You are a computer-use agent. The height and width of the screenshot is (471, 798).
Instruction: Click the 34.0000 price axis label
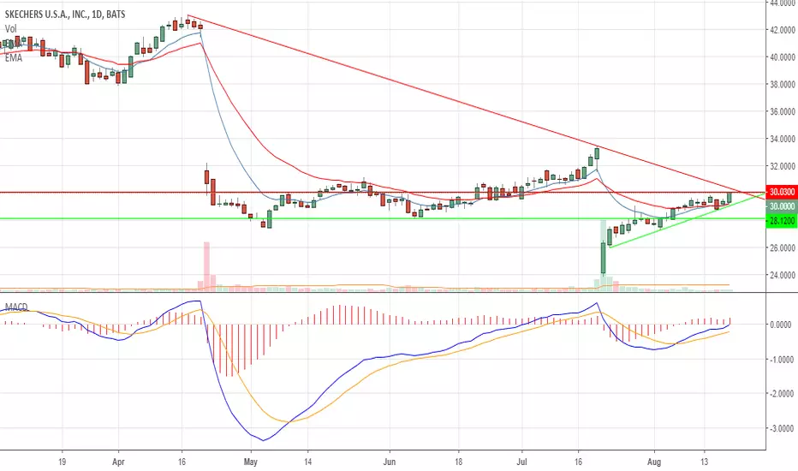783,139
